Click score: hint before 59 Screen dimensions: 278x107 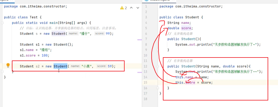pos(101,66)
